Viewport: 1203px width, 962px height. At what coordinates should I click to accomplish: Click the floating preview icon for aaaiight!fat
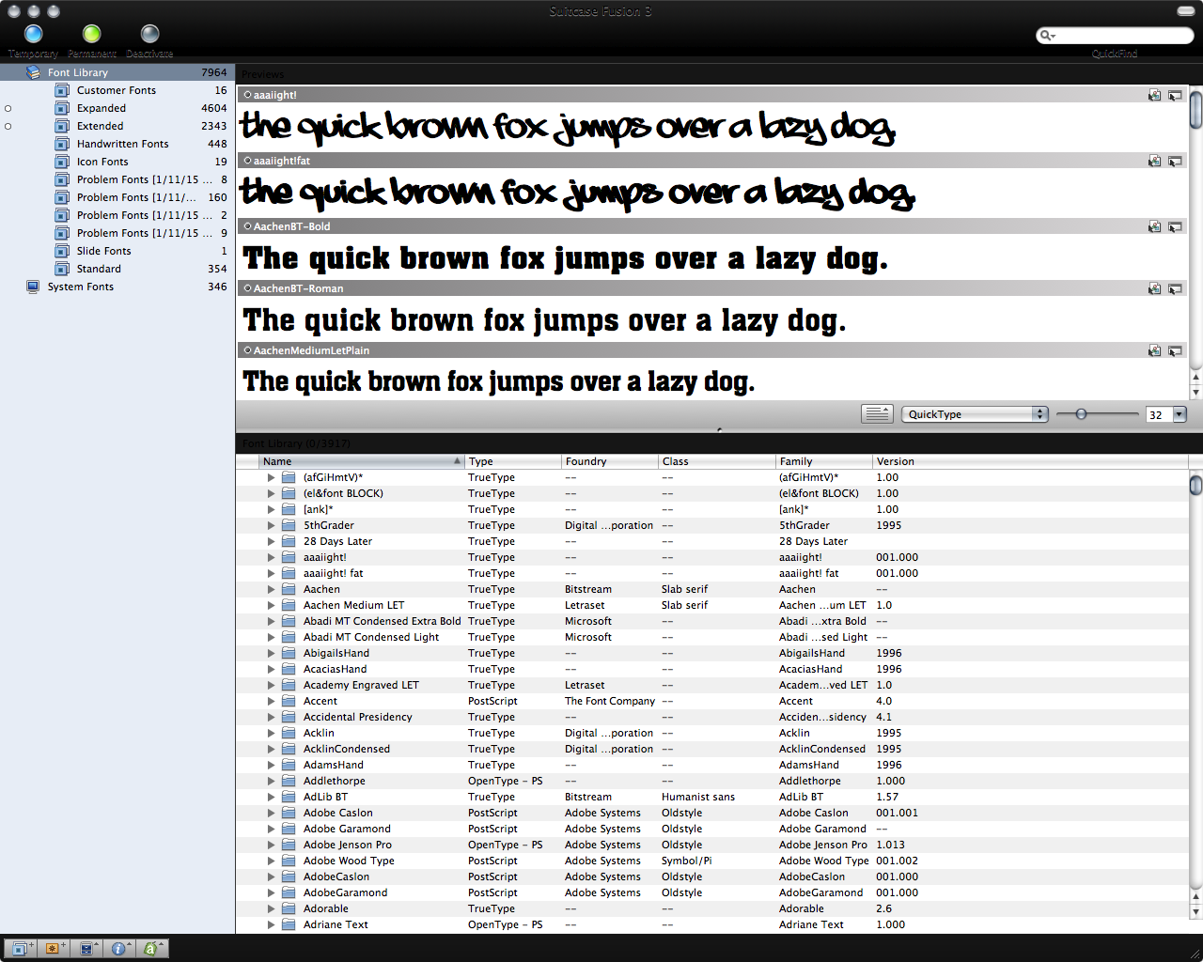pos(1175,161)
